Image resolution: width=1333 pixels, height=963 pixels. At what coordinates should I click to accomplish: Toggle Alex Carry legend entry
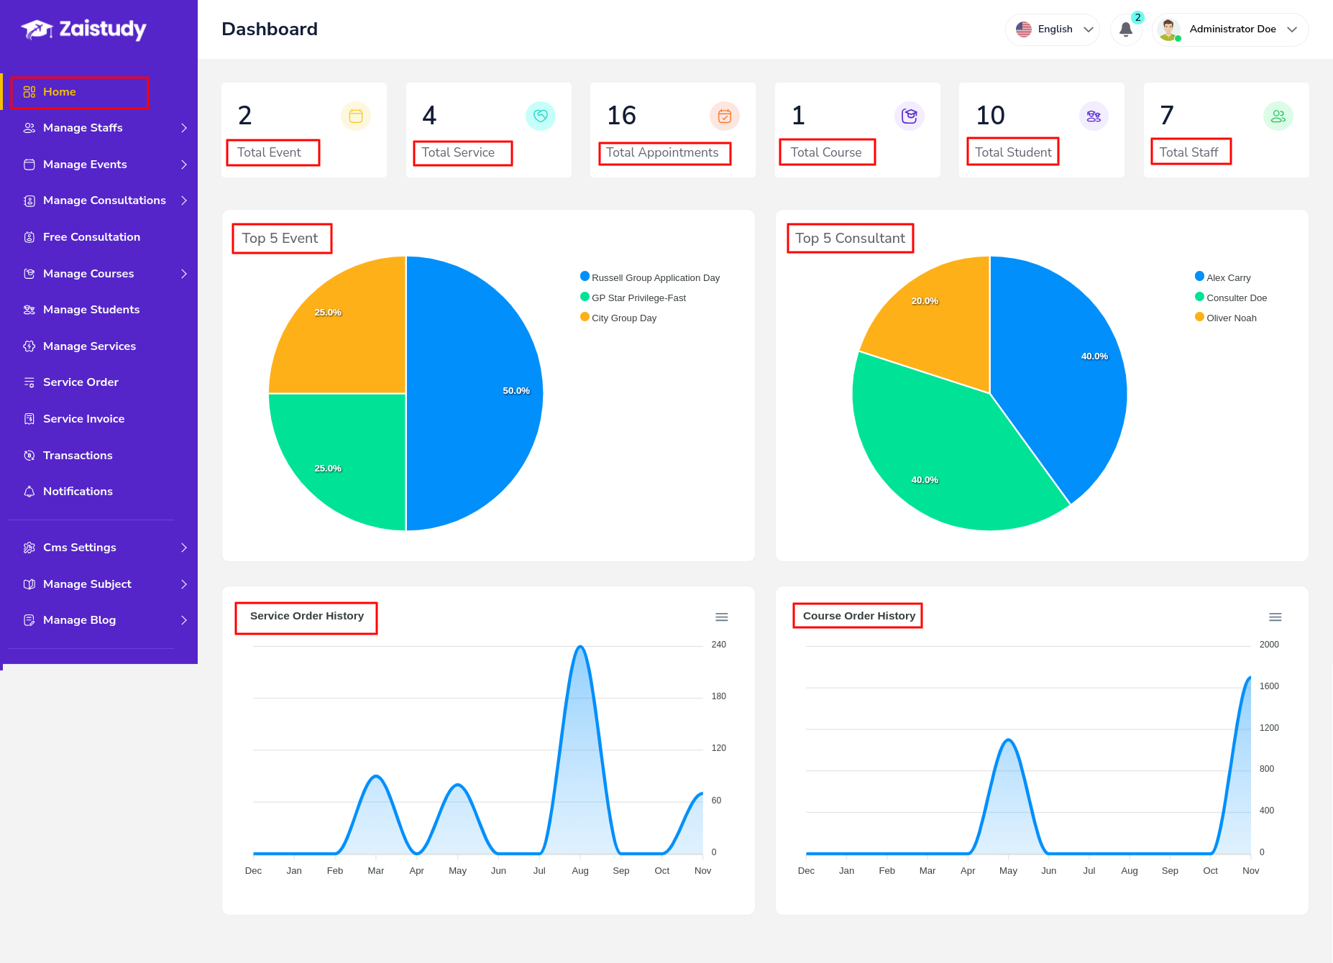(1223, 277)
